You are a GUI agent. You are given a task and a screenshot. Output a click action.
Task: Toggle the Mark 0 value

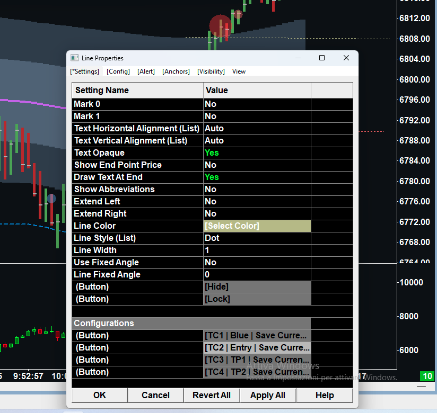point(257,104)
